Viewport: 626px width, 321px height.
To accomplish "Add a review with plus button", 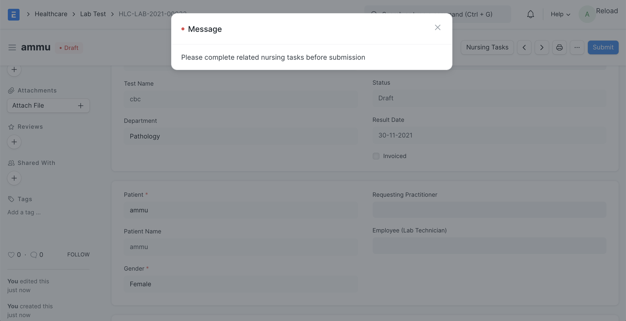I will (14, 142).
